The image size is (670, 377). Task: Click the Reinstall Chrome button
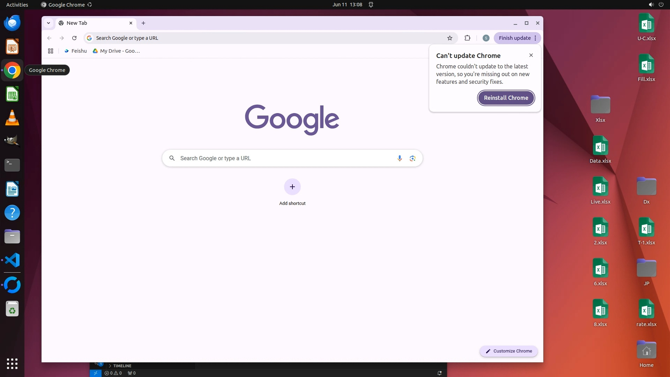click(506, 98)
